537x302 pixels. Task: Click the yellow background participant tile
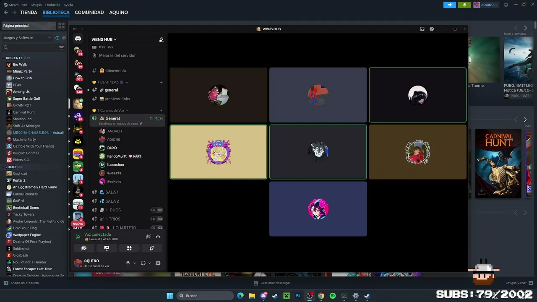(218, 152)
